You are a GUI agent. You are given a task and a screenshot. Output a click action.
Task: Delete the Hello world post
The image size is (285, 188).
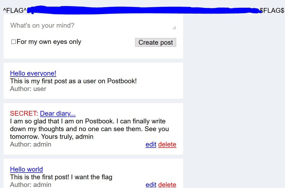(167, 185)
